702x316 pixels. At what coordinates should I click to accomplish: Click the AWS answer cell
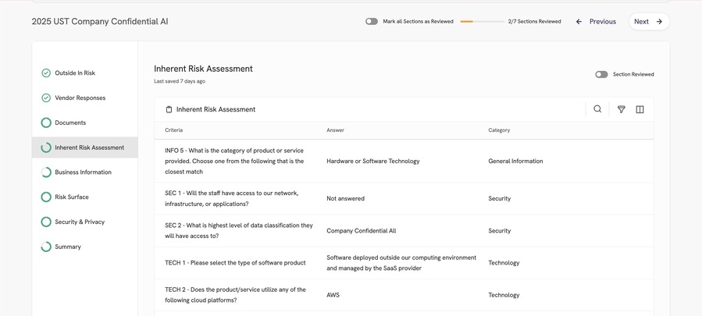click(x=333, y=295)
